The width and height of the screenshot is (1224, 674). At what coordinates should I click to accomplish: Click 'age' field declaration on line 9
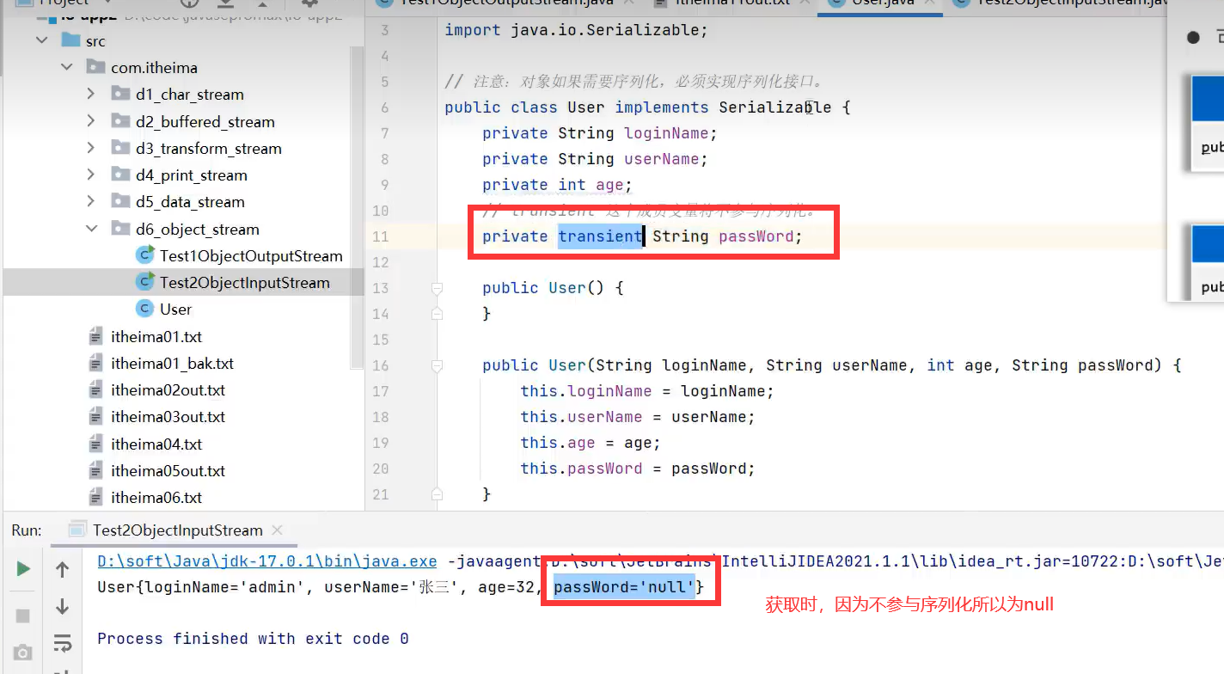point(609,185)
